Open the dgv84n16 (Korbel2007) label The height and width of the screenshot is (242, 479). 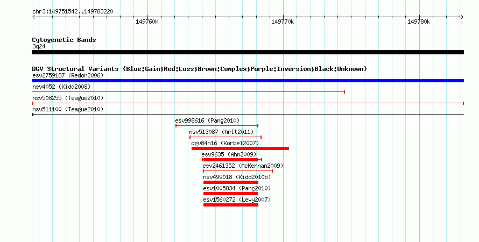(225, 143)
